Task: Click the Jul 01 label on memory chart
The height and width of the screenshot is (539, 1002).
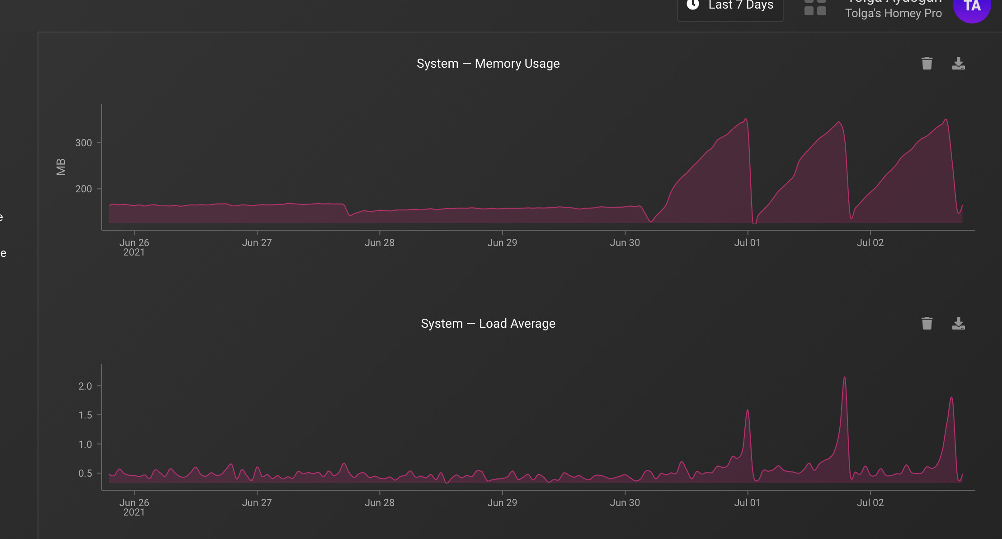Action: [747, 243]
